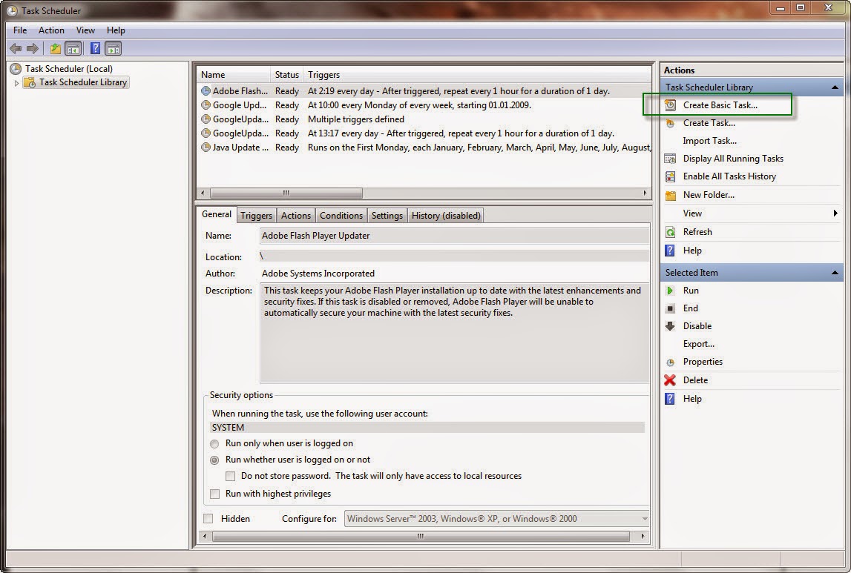Viewport: 851px width, 573px height.
Task: Click the red Delete X icon
Action: 670,380
